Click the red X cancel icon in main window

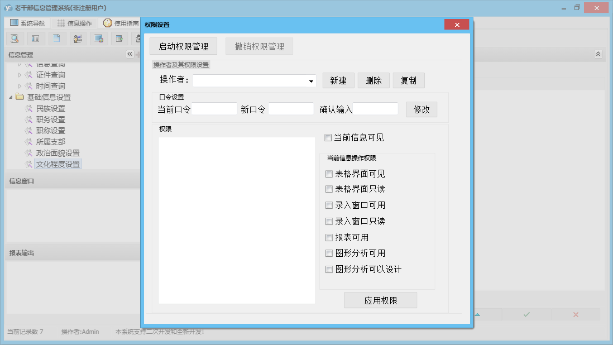click(x=576, y=314)
